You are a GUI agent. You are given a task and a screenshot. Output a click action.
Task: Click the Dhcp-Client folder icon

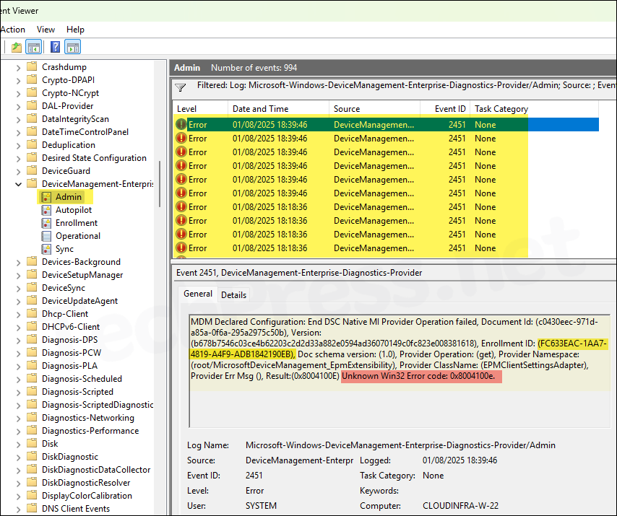click(x=32, y=313)
